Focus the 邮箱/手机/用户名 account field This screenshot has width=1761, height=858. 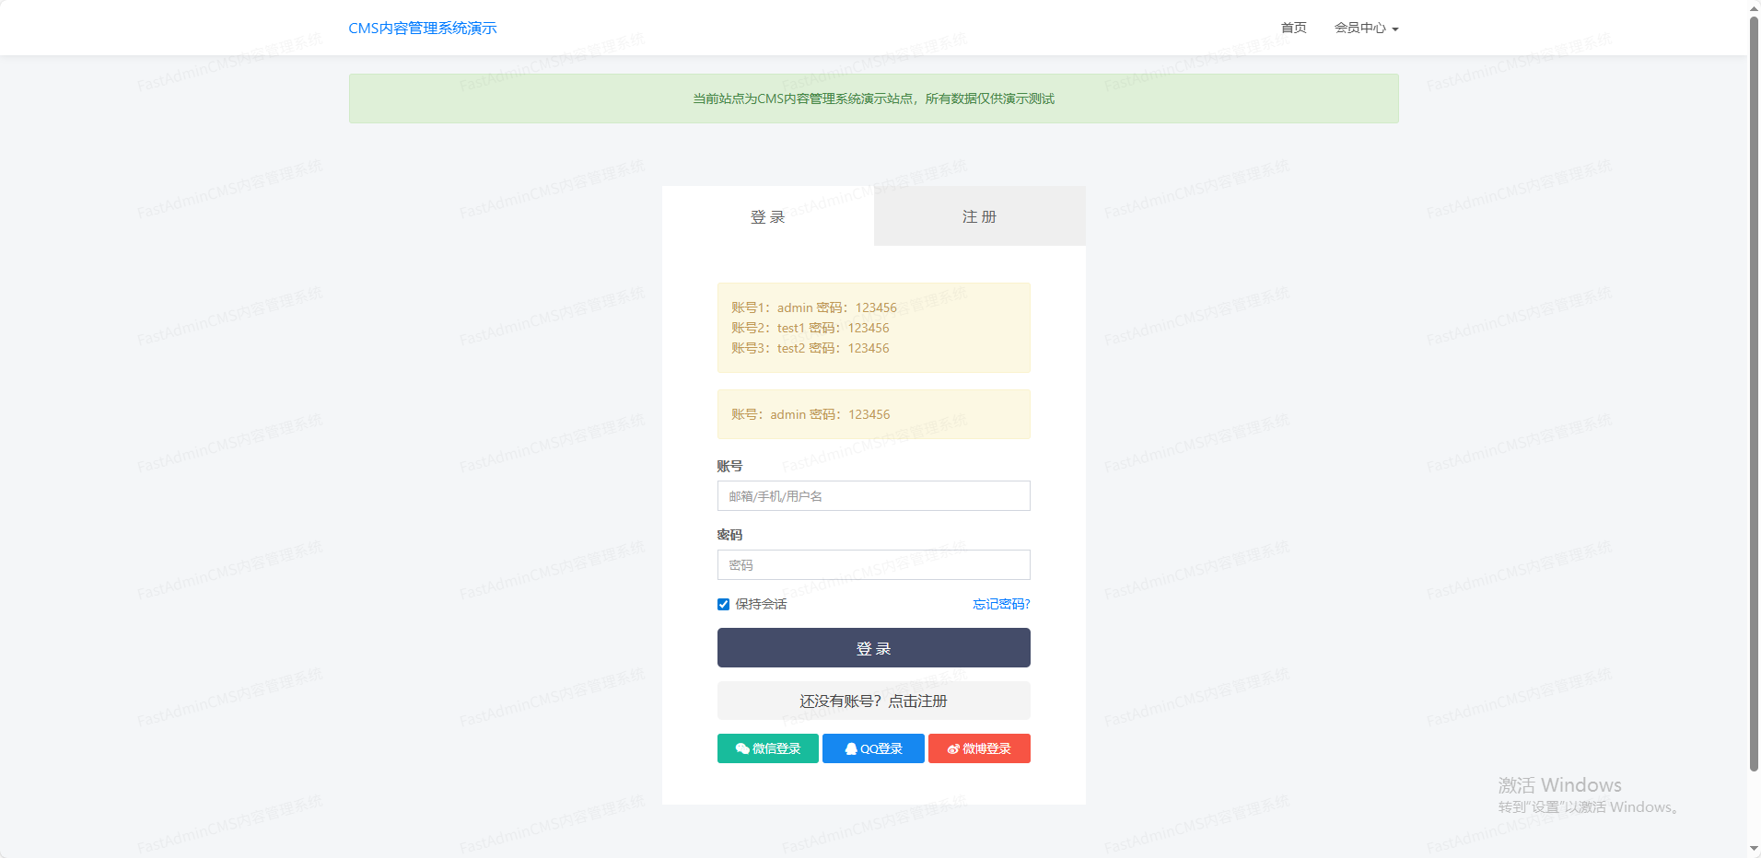click(x=873, y=496)
